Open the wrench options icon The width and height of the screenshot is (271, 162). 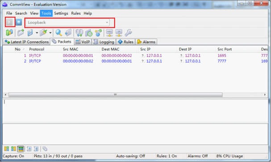129,33
